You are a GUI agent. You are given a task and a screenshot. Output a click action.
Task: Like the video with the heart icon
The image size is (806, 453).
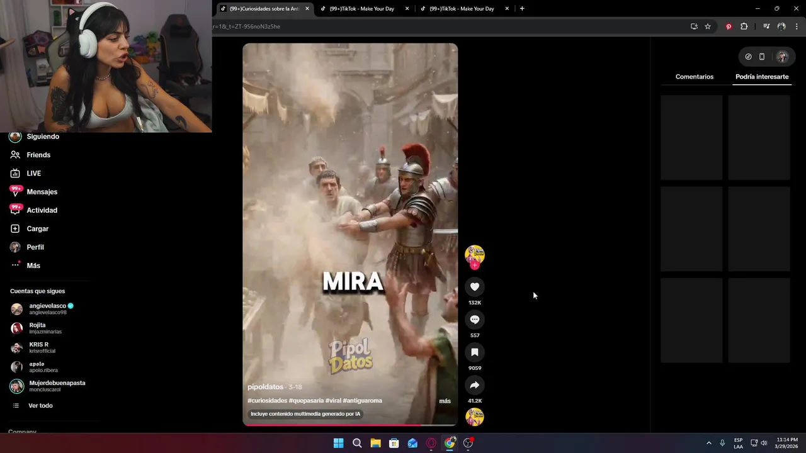pos(475,287)
